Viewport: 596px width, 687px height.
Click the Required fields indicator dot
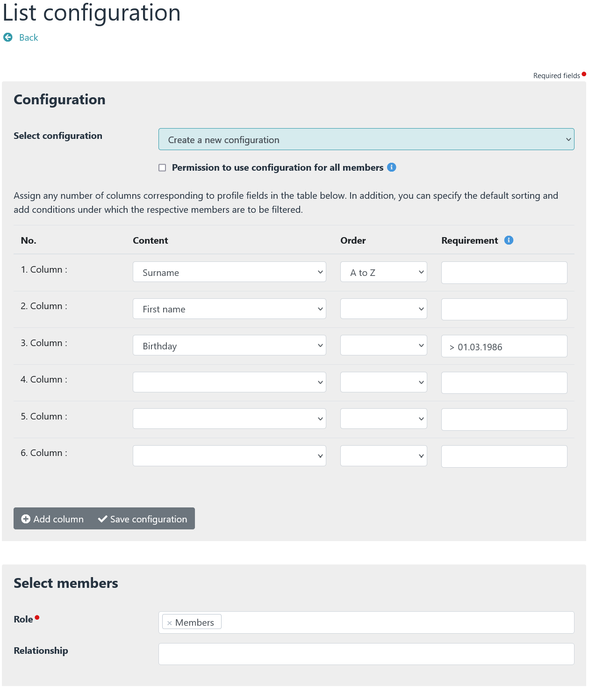click(583, 74)
